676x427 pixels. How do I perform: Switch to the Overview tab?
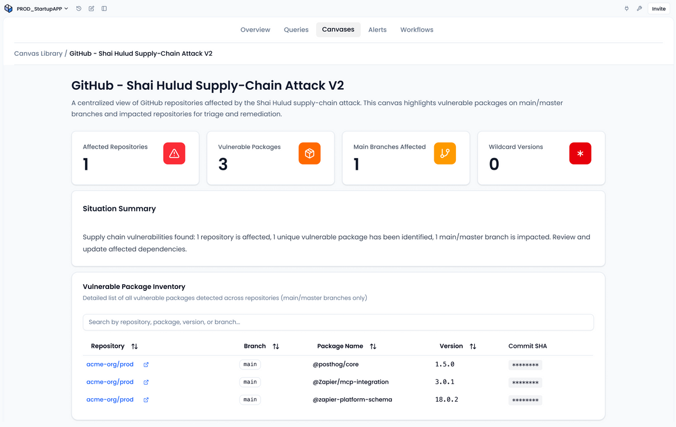tap(255, 29)
